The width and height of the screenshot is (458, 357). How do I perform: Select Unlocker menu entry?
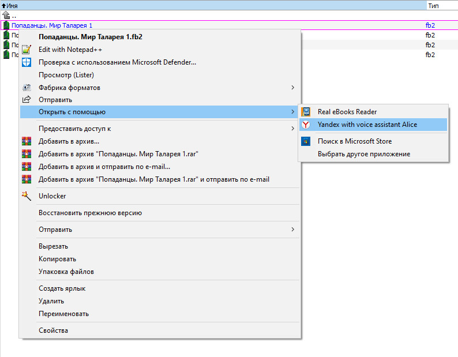[160, 196]
